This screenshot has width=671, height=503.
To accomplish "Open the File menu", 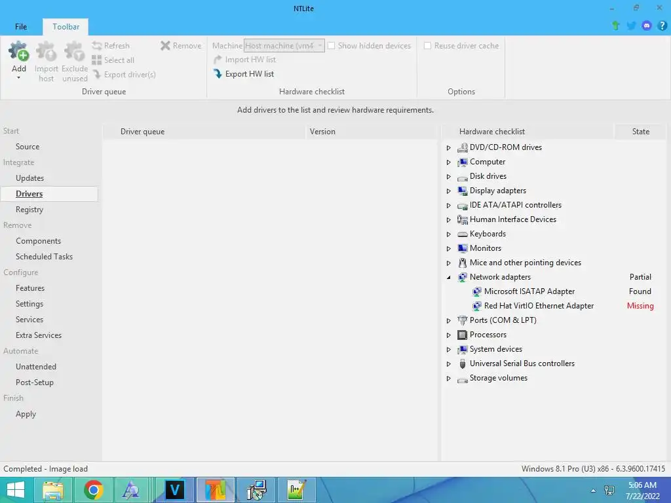I will [21, 26].
